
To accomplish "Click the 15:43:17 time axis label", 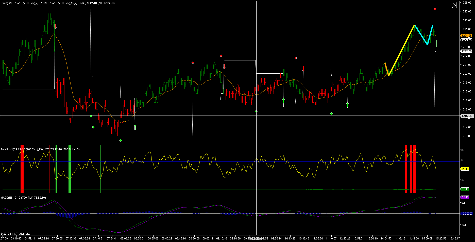I will pyautogui.click(x=454, y=238).
